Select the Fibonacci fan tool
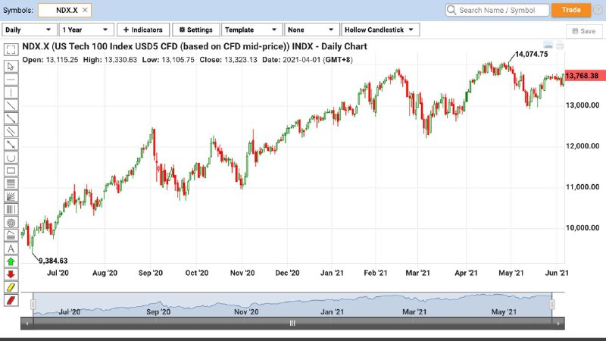This screenshot has width=606, height=341. coord(11,196)
